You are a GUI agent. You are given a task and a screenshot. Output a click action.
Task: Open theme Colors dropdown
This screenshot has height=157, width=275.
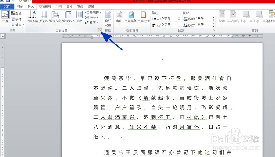pyautogui.click(x=17, y=13)
